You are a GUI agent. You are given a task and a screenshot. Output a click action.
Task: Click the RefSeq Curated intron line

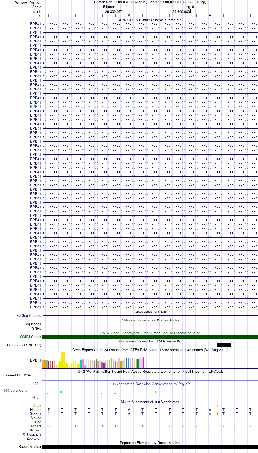click(x=150, y=315)
